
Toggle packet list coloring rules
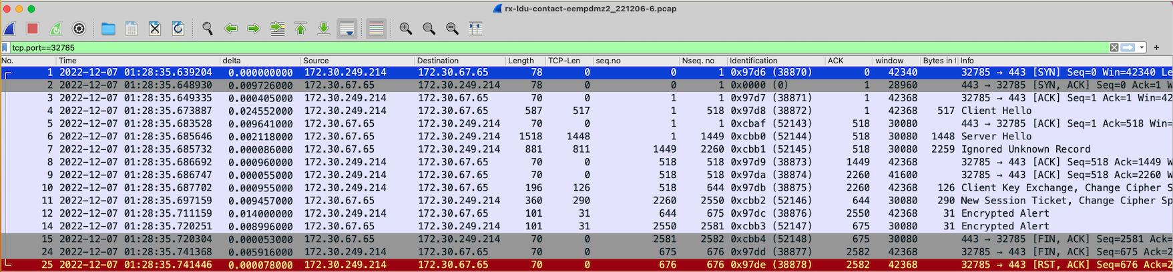tap(376, 29)
